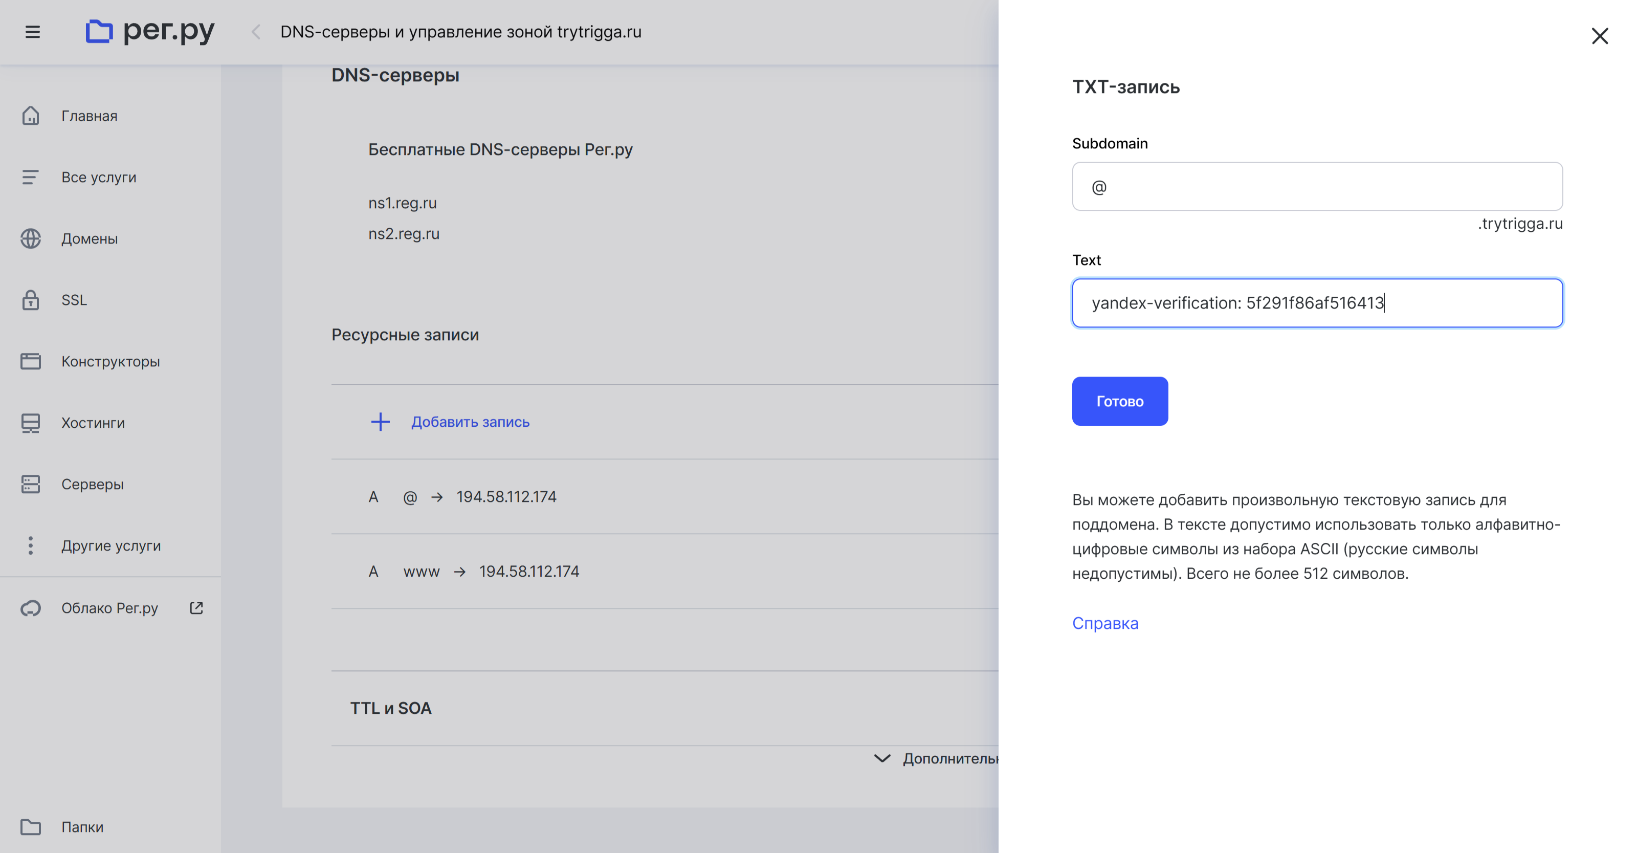The height and width of the screenshot is (853, 1637).
Task: Open Серверы section
Action: tap(93, 485)
